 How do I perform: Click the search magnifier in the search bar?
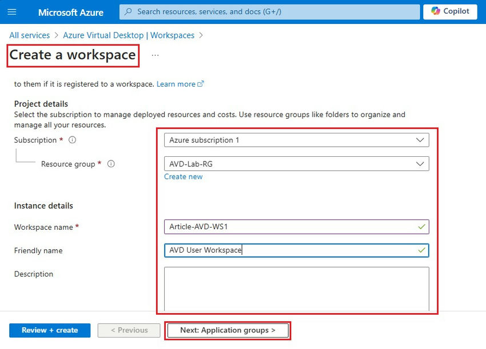(x=128, y=11)
